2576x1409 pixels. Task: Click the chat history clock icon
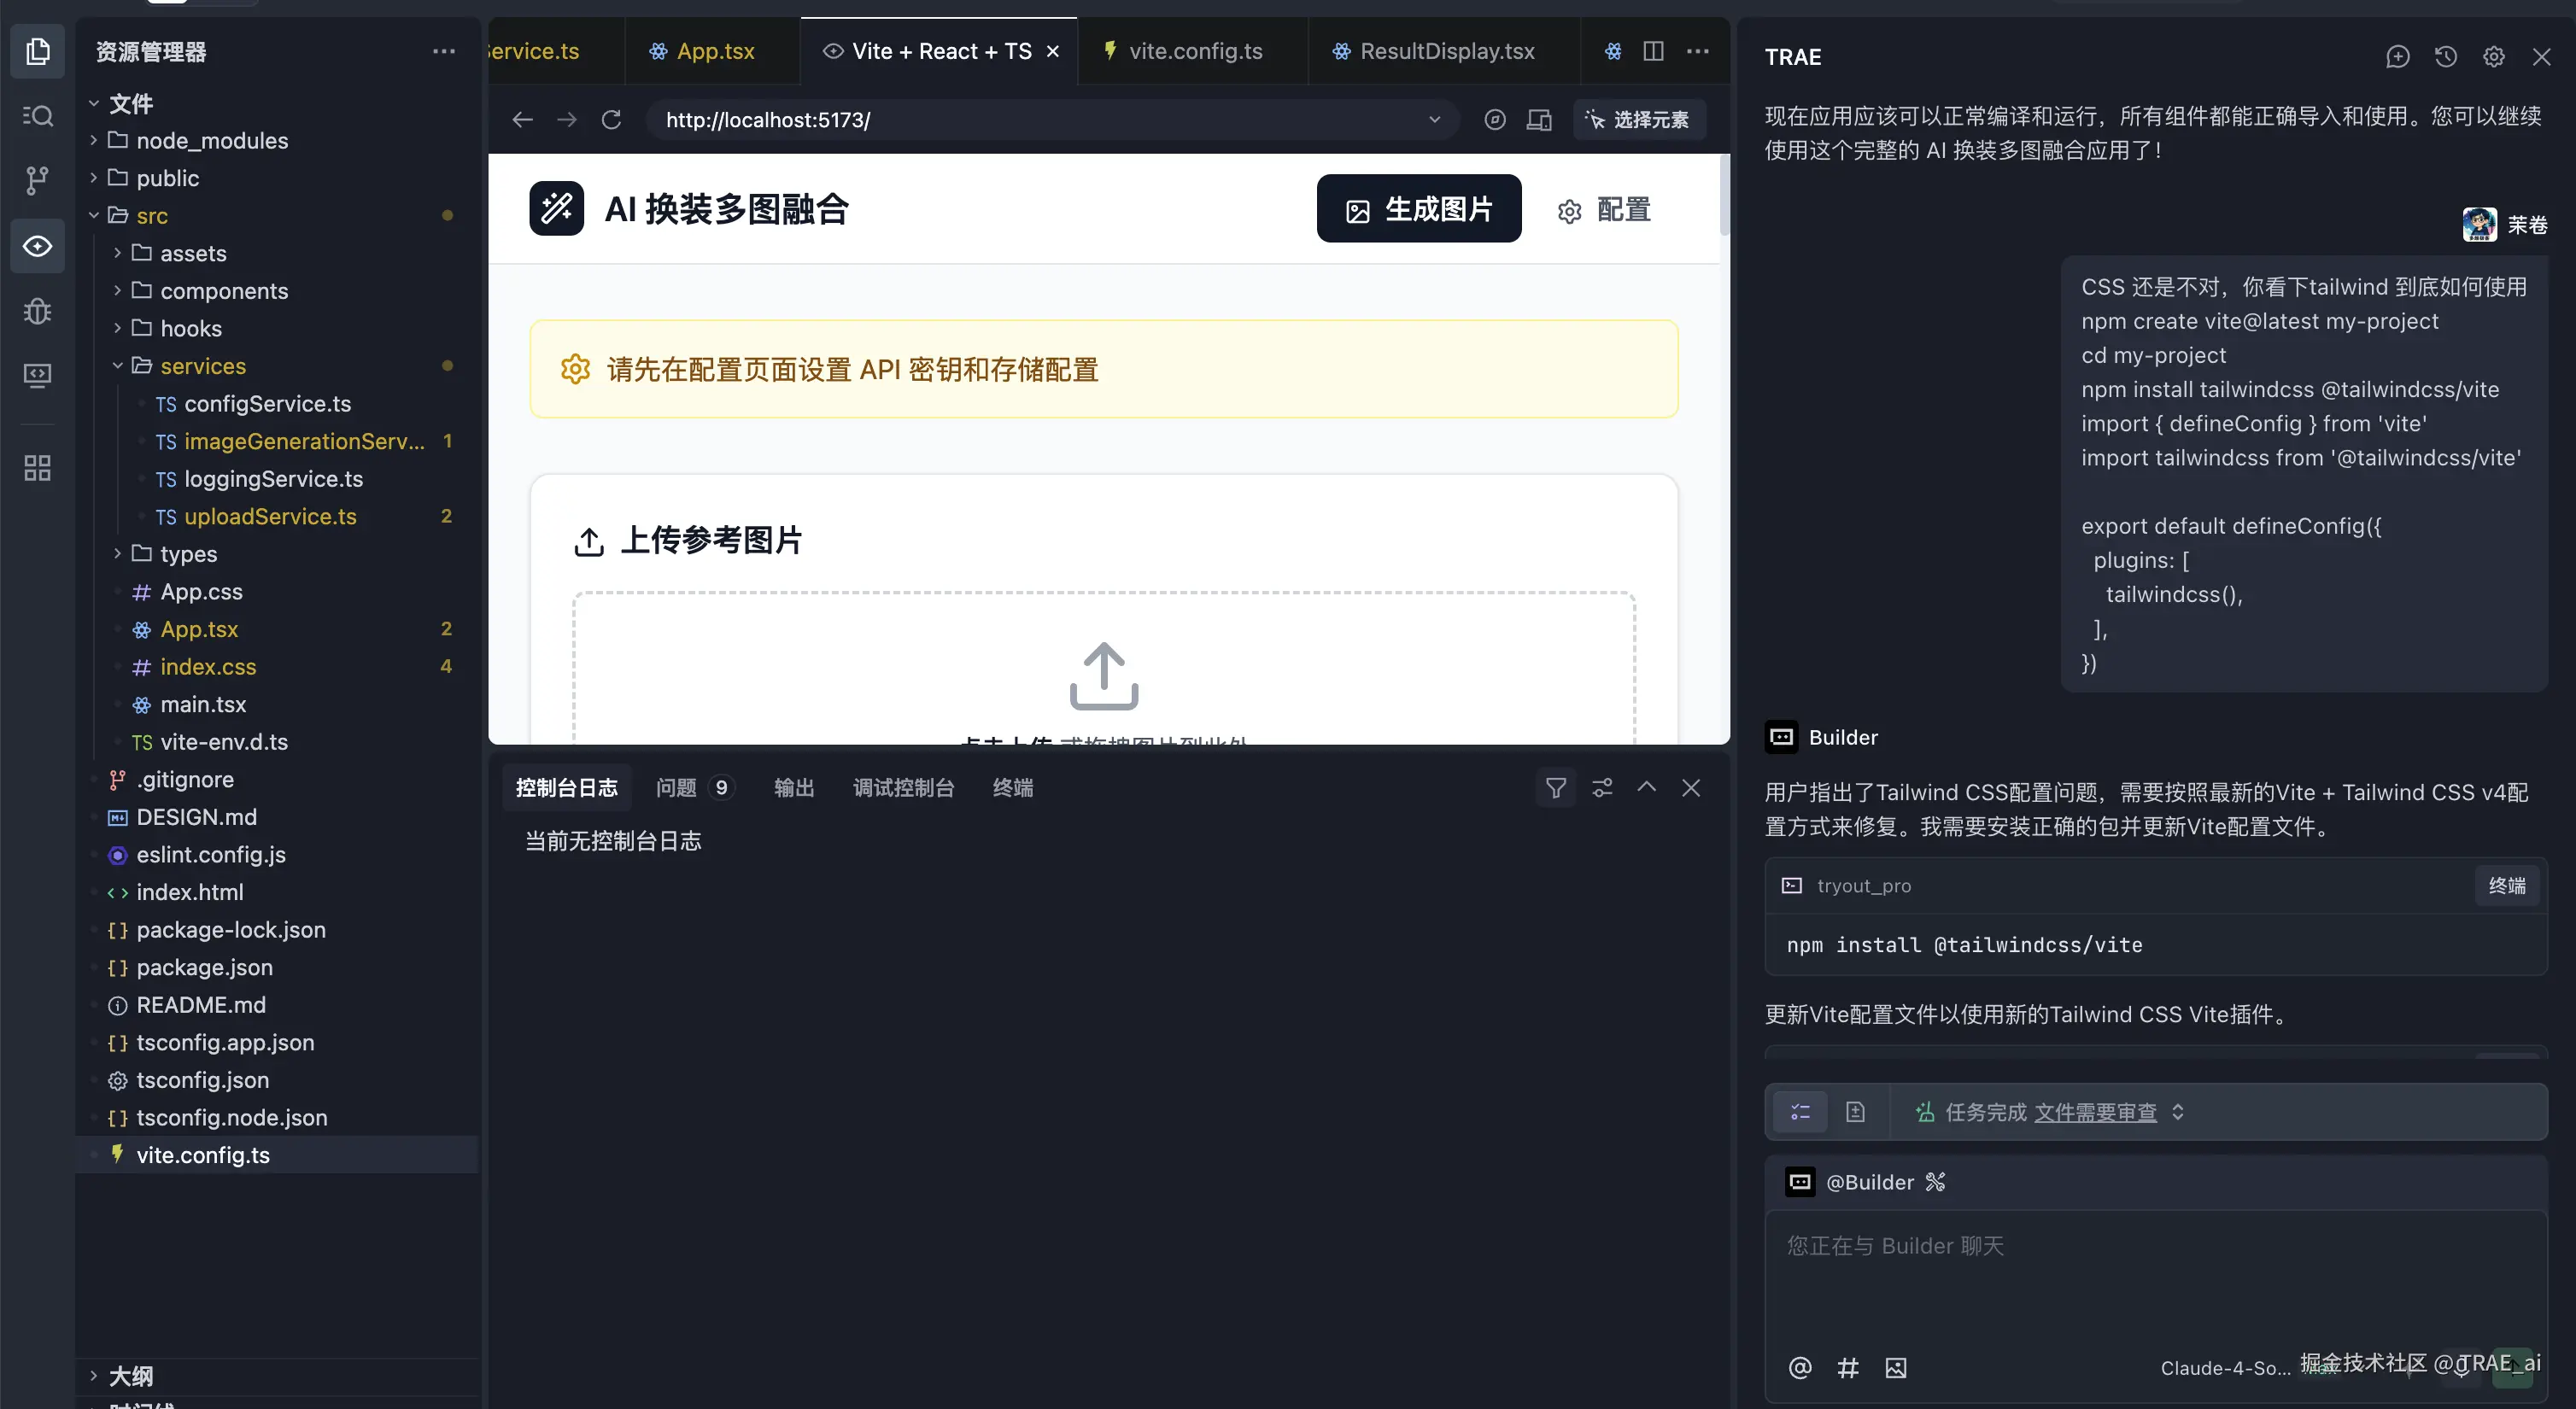click(x=2445, y=57)
